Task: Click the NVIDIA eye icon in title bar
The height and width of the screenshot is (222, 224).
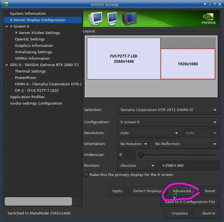Action: pos(4,4)
